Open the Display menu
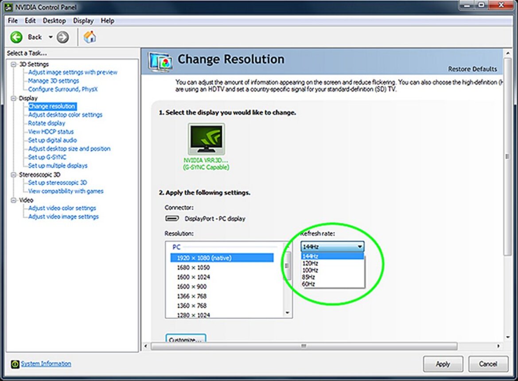Viewport: 518px width, 381px height. point(83,21)
